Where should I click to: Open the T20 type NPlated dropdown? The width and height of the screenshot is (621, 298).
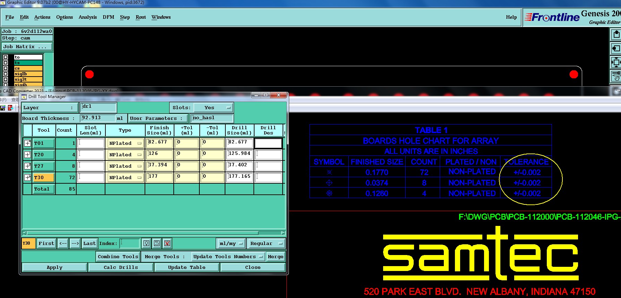[x=125, y=155]
